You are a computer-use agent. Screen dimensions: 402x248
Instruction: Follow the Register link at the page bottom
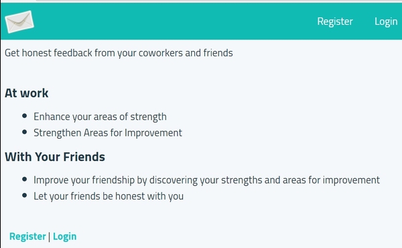[x=27, y=236]
